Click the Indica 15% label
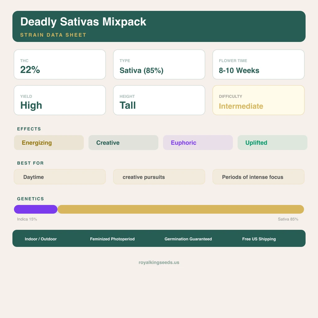 [27, 219]
